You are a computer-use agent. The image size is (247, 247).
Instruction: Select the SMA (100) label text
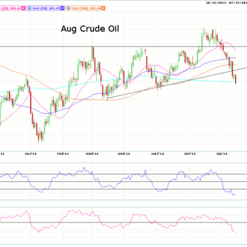coord(86,8)
